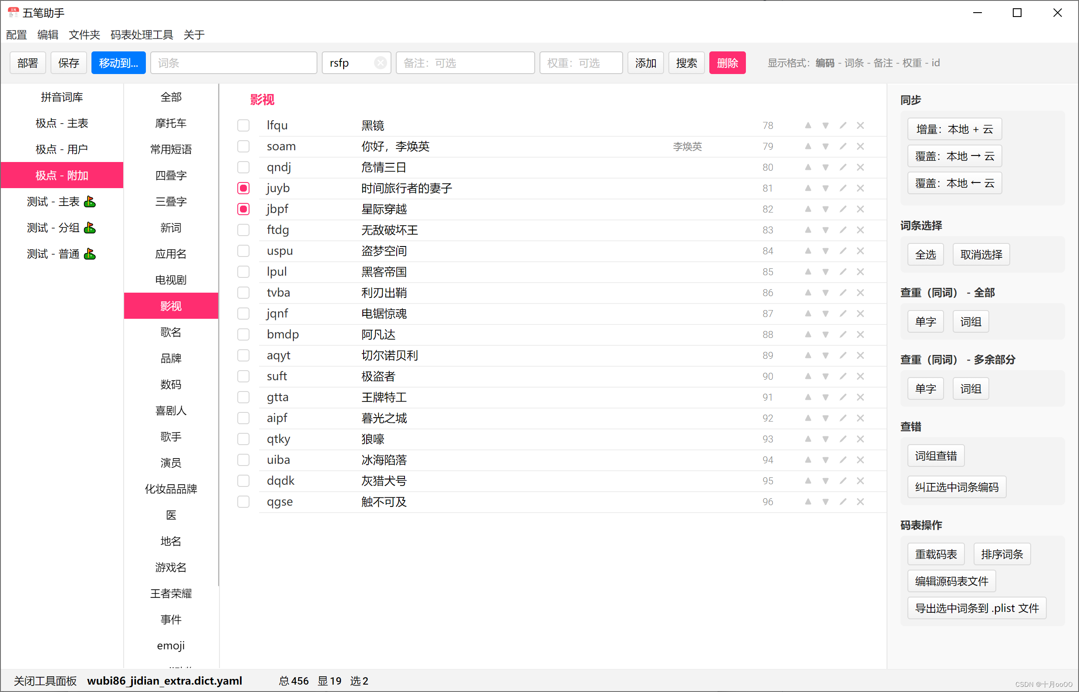Click 关闭工具面板 in the status bar

click(x=44, y=681)
